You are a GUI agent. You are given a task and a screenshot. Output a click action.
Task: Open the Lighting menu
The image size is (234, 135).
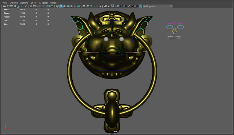(x=24, y=3)
